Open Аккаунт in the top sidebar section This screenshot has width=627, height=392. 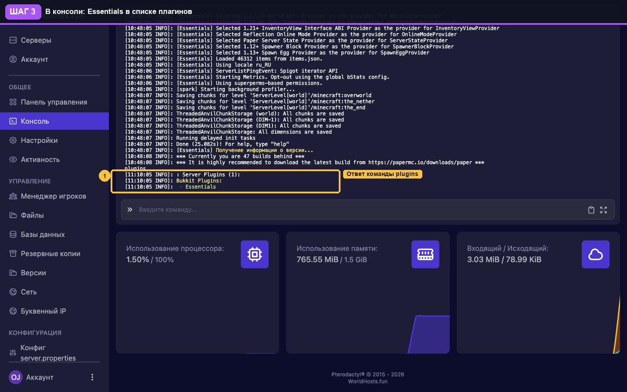(54, 59)
